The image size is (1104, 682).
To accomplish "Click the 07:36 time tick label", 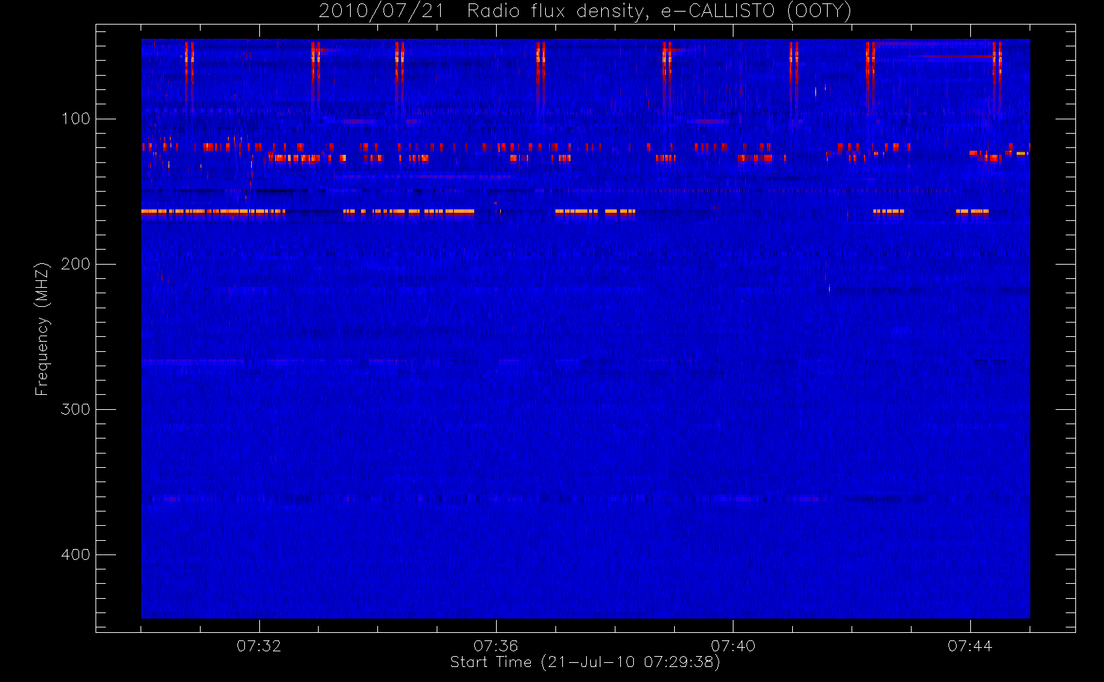I will pyautogui.click(x=496, y=646).
